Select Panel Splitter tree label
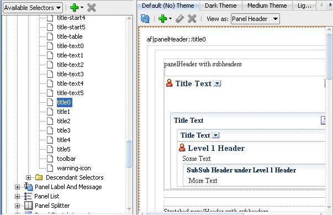Image resolution: width=333 pixels, height=215 pixels. click(x=52, y=206)
